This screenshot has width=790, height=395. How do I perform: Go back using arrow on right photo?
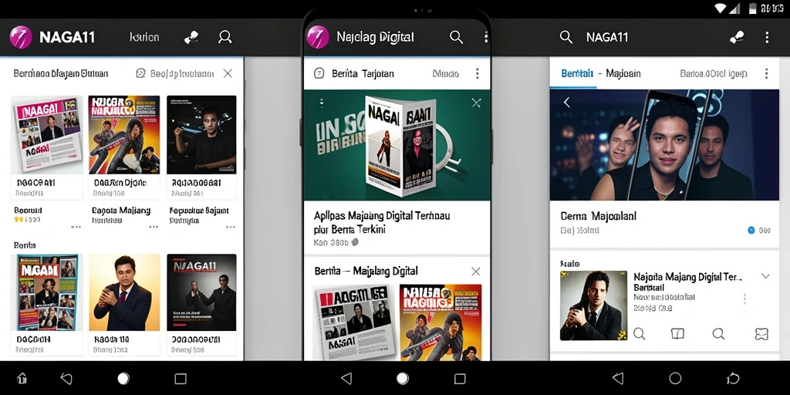(x=567, y=103)
